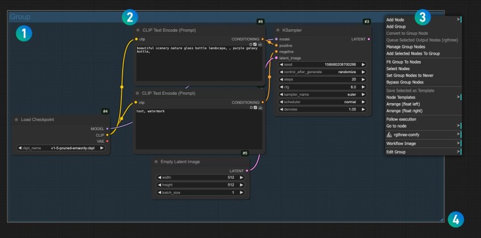This screenshot has height=238, width=481.
Task: Toggle checkbox above the beautiful scenery prompt text
Action: 255,44
